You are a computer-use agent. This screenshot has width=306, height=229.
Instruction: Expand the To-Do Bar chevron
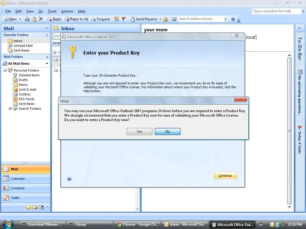point(299,28)
